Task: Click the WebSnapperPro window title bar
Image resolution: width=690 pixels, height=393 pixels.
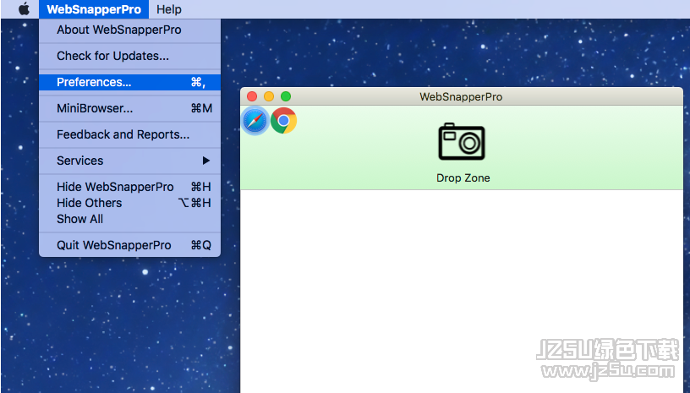Action: [x=461, y=96]
